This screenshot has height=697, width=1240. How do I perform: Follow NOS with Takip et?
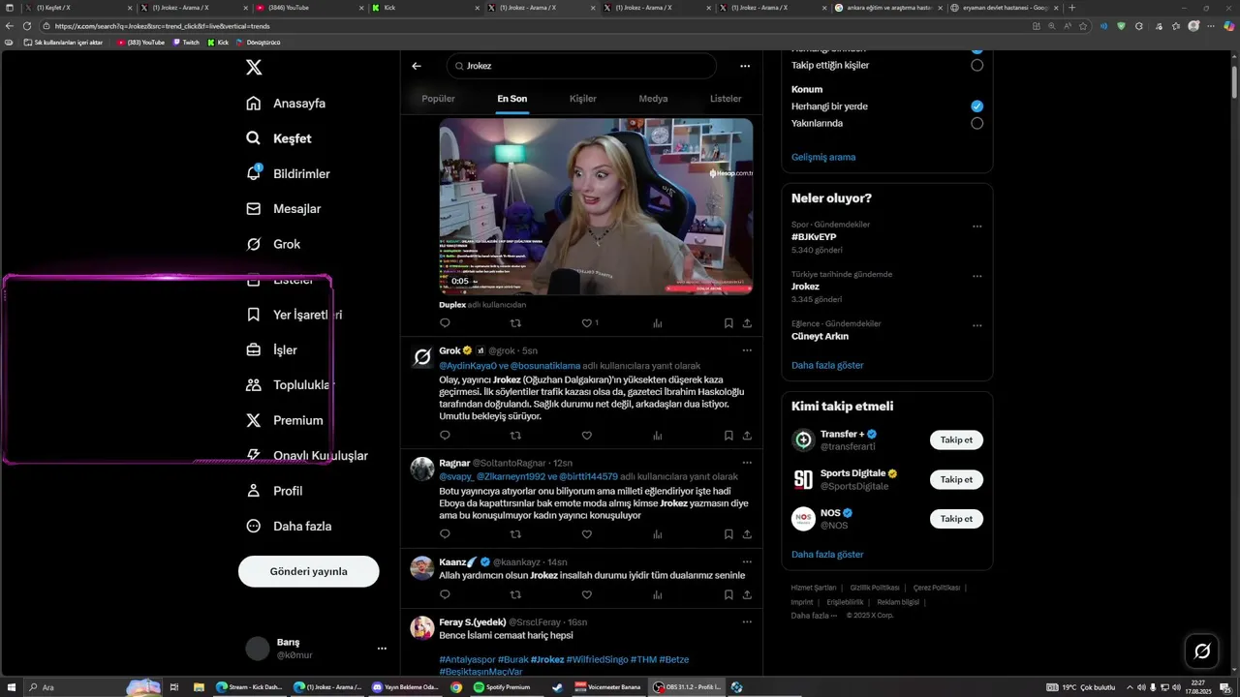coord(956,519)
